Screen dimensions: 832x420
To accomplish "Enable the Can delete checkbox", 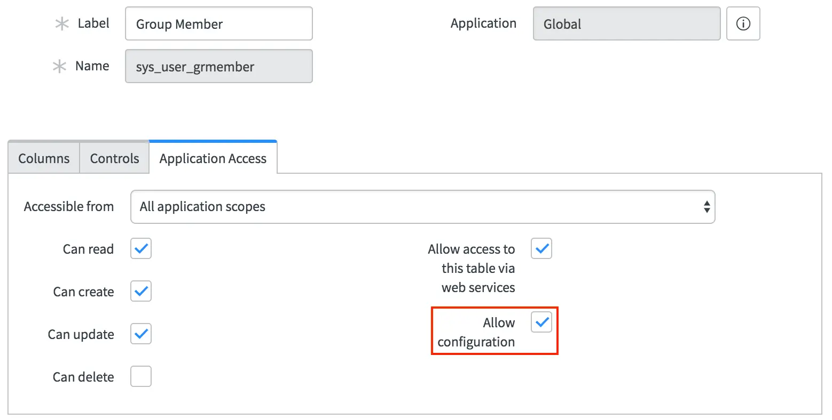I will [141, 376].
